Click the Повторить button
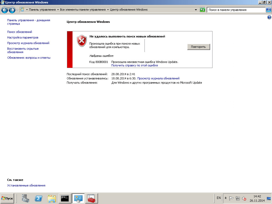The width and height of the screenshot is (272, 204). click(x=198, y=47)
